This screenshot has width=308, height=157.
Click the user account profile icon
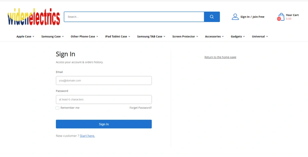coord(235,17)
